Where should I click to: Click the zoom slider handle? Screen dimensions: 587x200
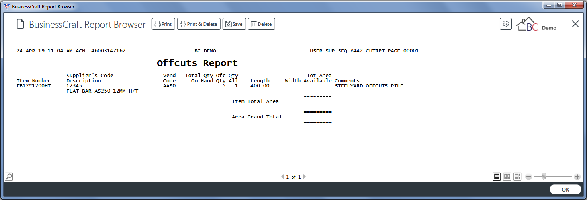point(544,177)
